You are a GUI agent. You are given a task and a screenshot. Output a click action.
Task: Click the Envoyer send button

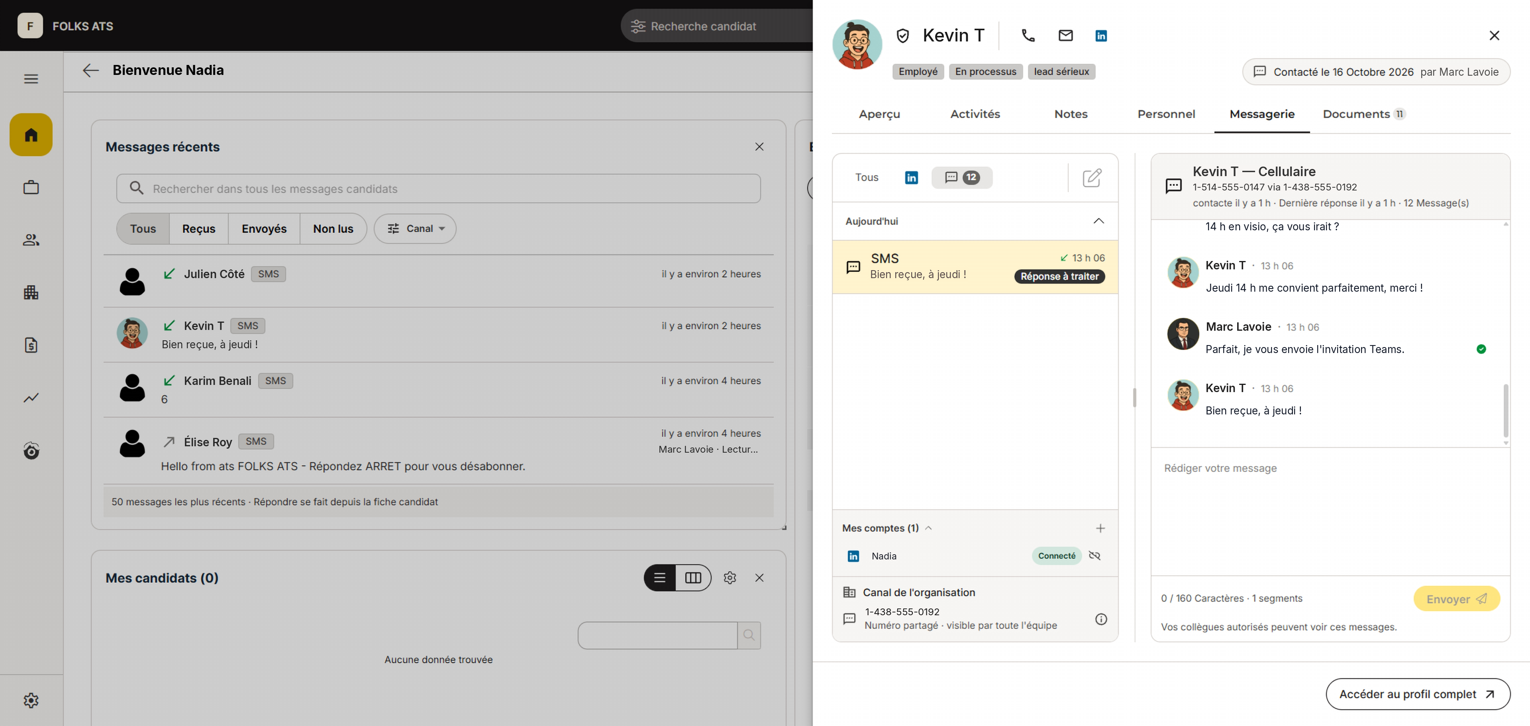click(x=1456, y=599)
